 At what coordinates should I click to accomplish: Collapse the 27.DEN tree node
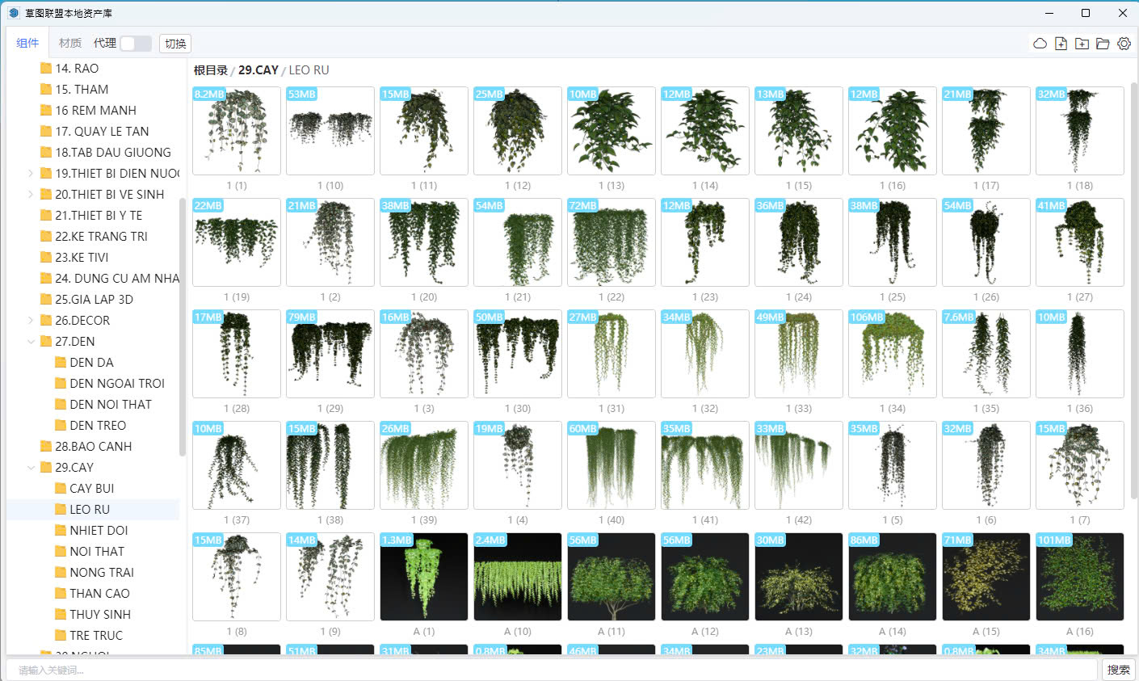pos(31,341)
